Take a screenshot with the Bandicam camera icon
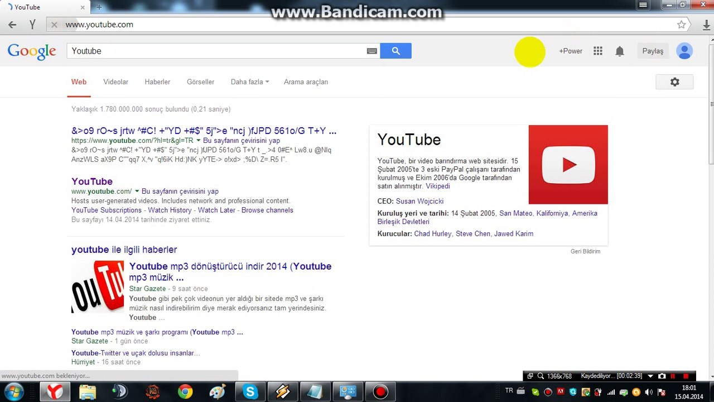714x402 pixels. (662, 376)
